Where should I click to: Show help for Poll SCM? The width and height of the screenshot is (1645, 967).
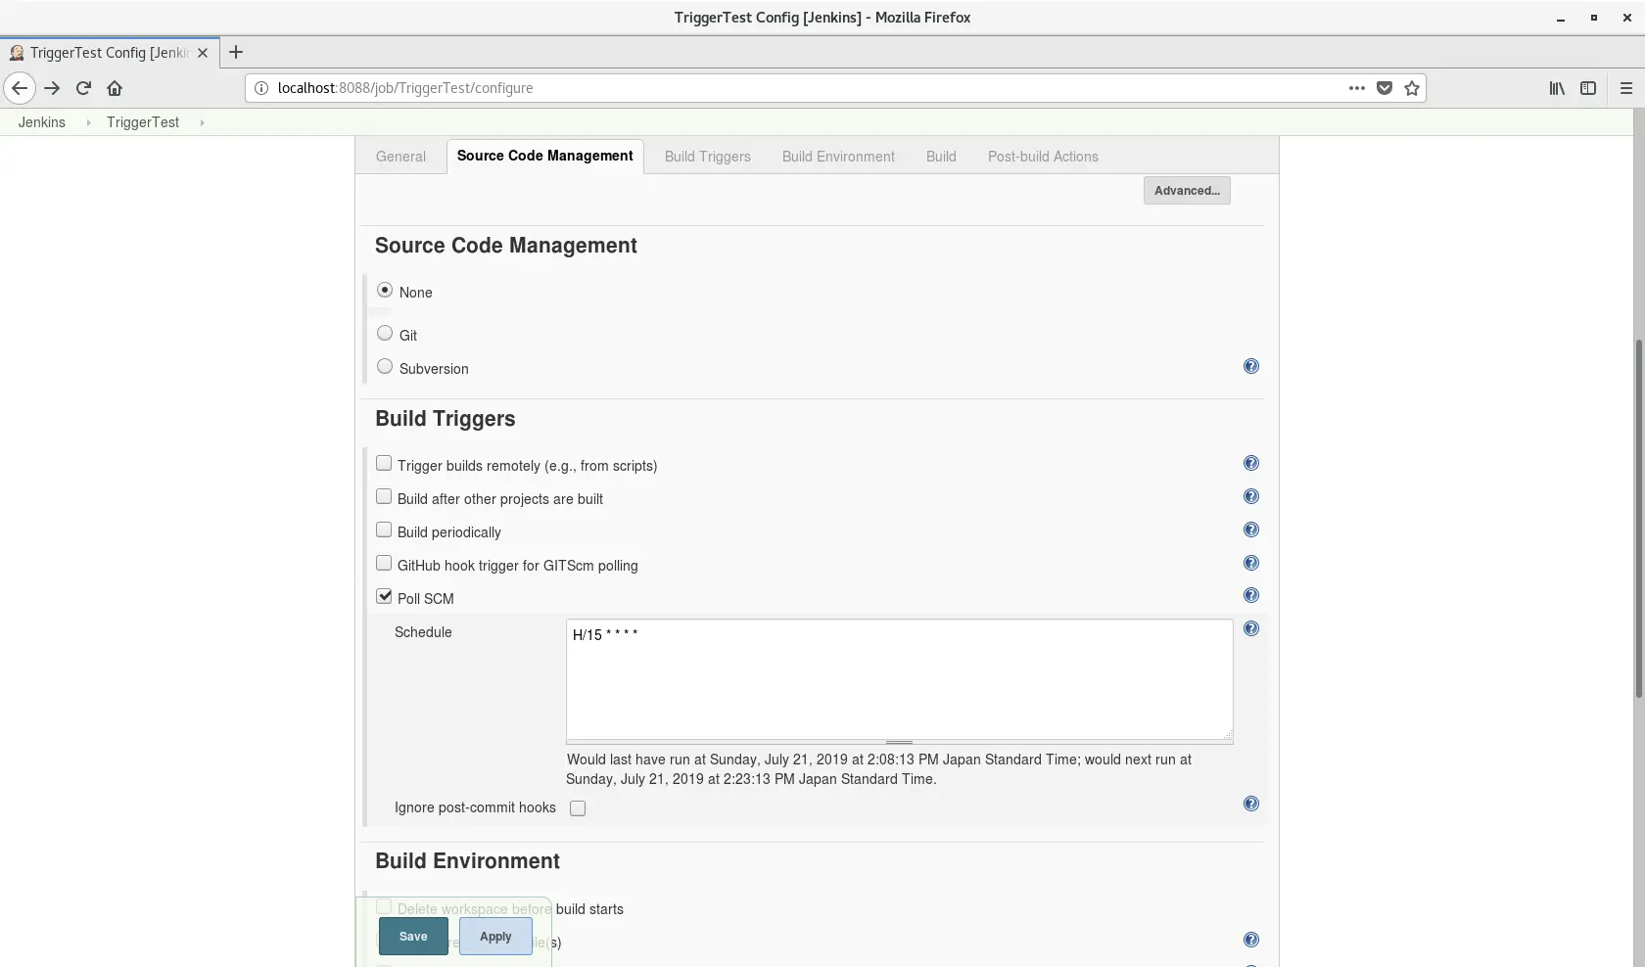(x=1250, y=595)
